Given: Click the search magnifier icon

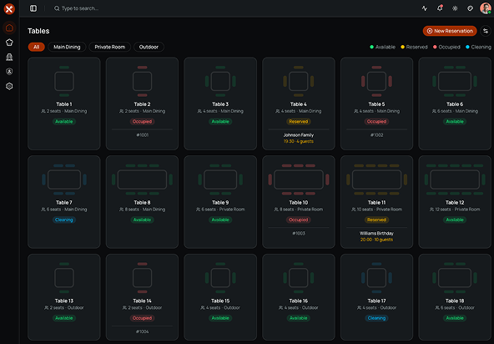Looking at the screenshot, I should pos(57,8).
